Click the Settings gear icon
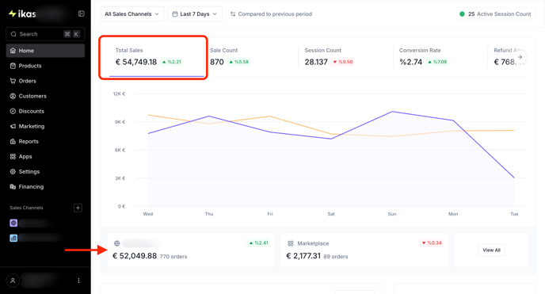The width and height of the screenshot is (545, 294). click(x=13, y=172)
